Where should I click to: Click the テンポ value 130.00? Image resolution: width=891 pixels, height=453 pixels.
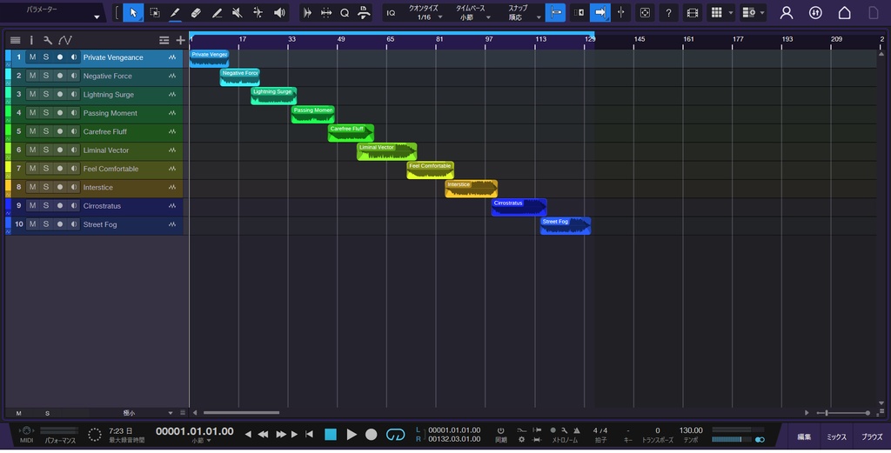pyautogui.click(x=691, y=430)
